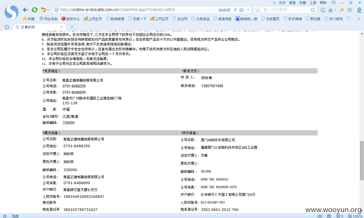Open the 百度一下 bookmark
Viewport: 364px width, 218px height.
[x=137, y=19]
